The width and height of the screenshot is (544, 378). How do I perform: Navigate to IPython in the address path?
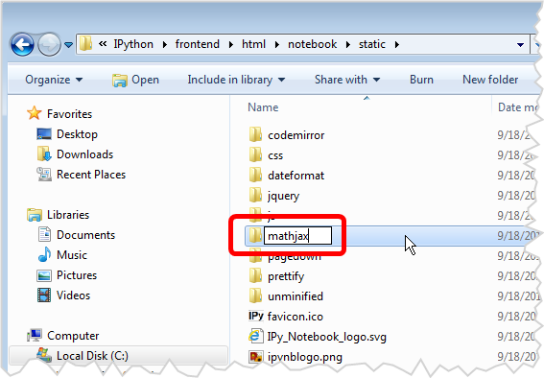coord(133,44)
